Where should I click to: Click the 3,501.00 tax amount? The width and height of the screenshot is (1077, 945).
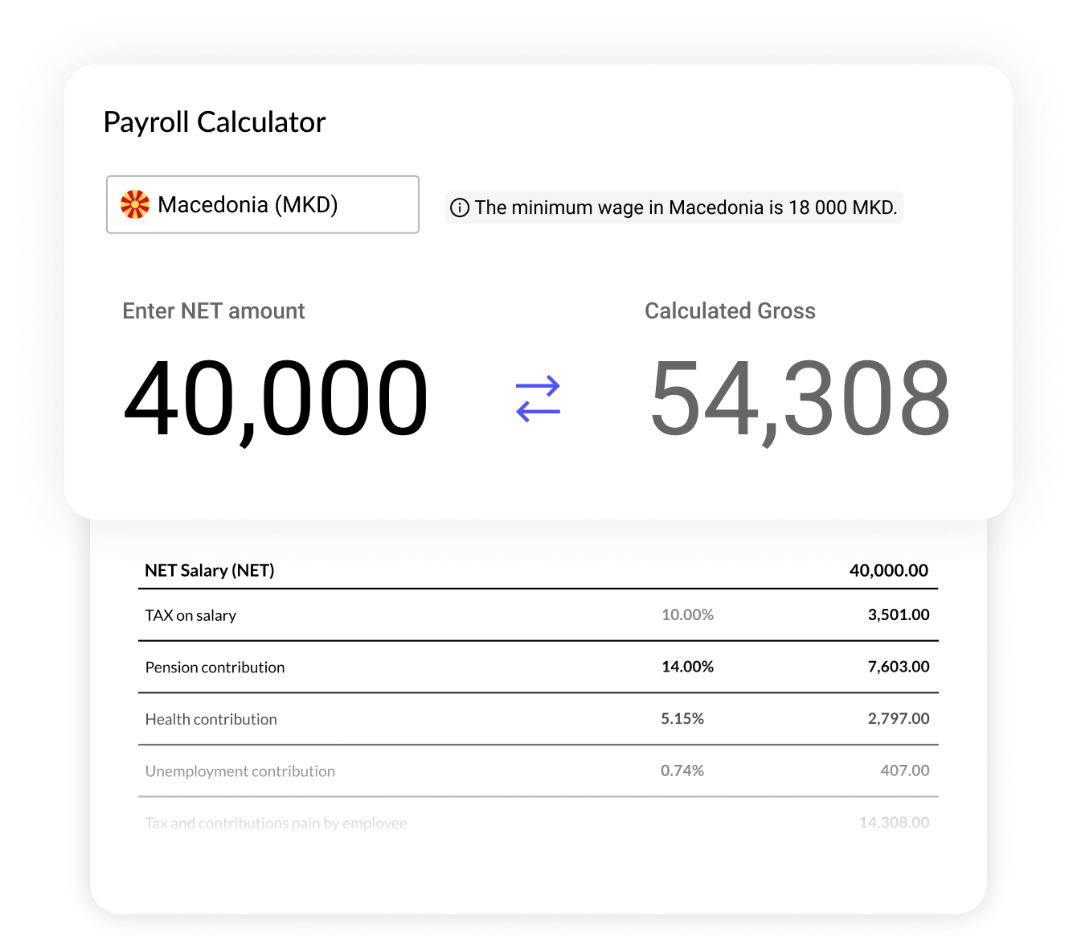click(898, 615)
